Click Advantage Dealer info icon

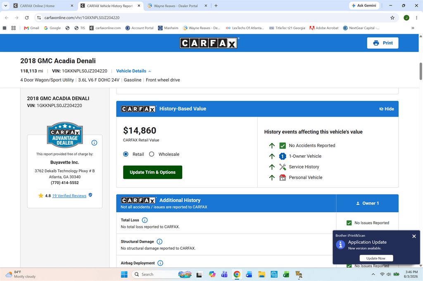point(94,143)
